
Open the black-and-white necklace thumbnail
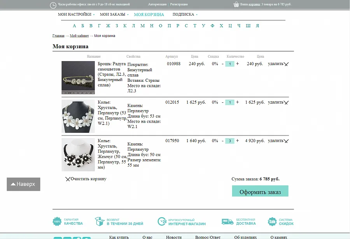click(78, 155)
